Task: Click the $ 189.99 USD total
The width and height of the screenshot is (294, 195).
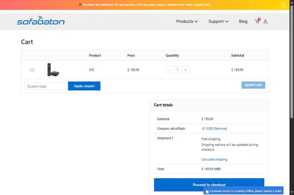Action: click(211, 169)
